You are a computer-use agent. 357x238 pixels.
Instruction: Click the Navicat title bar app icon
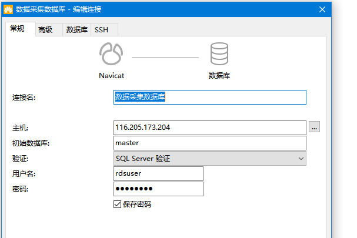pos(8,9)
